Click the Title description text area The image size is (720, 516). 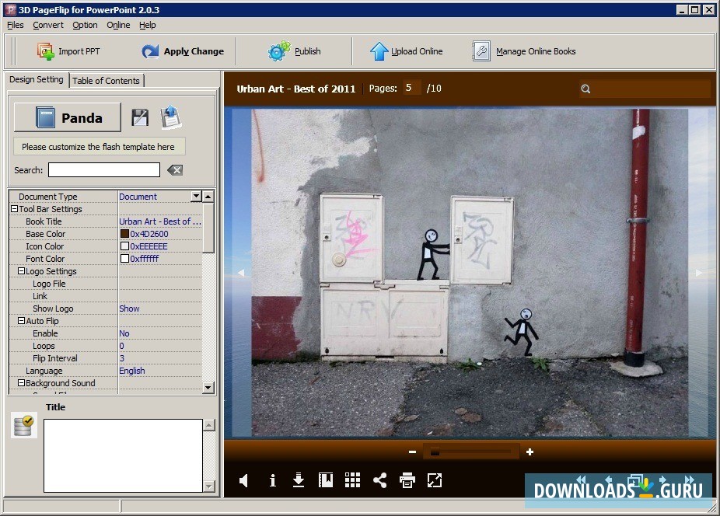tap(123, 455)
